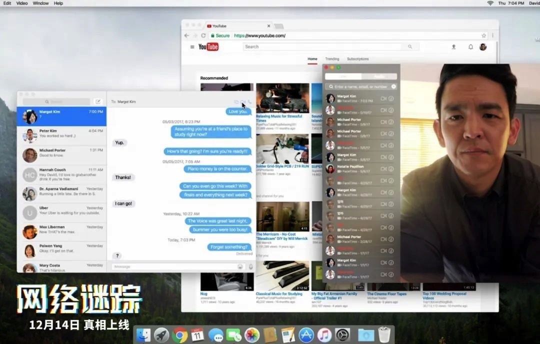Open Peter Kim conversation
The height and width of the screenshot is (344, 540).
coord(61,133)
